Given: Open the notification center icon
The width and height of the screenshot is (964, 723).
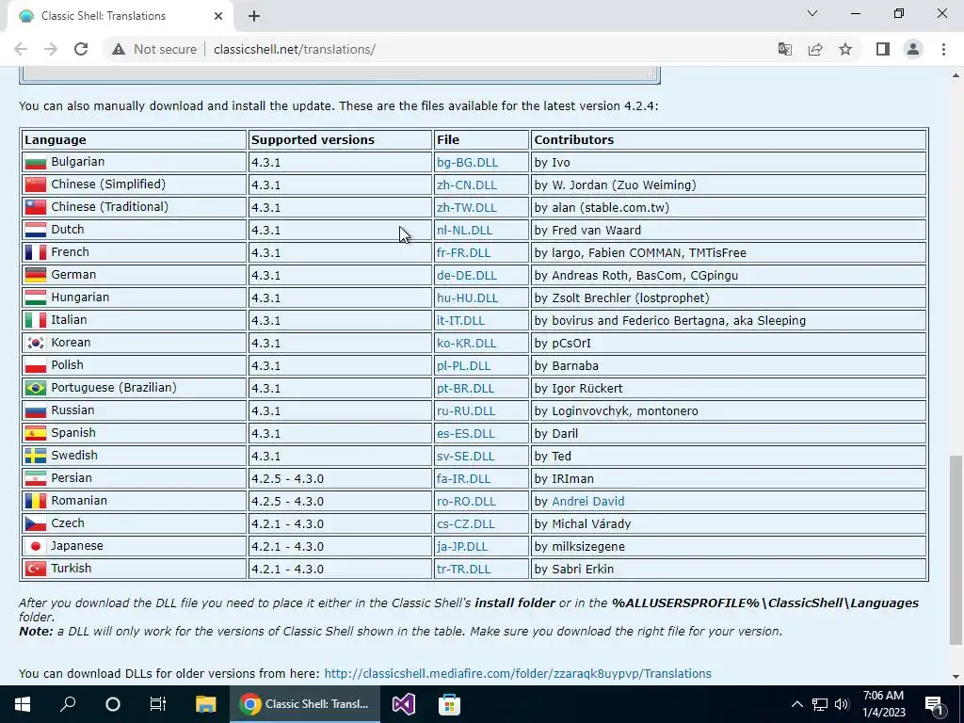Looking at the screenshot, I should tap(933, 704).
